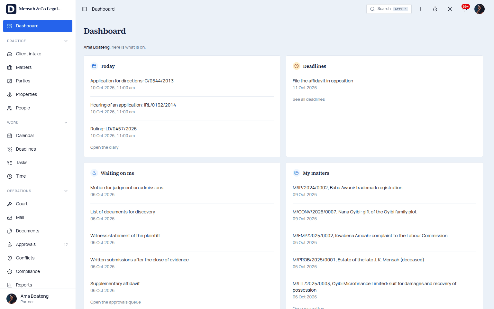Go to Tasks in the sidebar

click(x=38, y=163)
